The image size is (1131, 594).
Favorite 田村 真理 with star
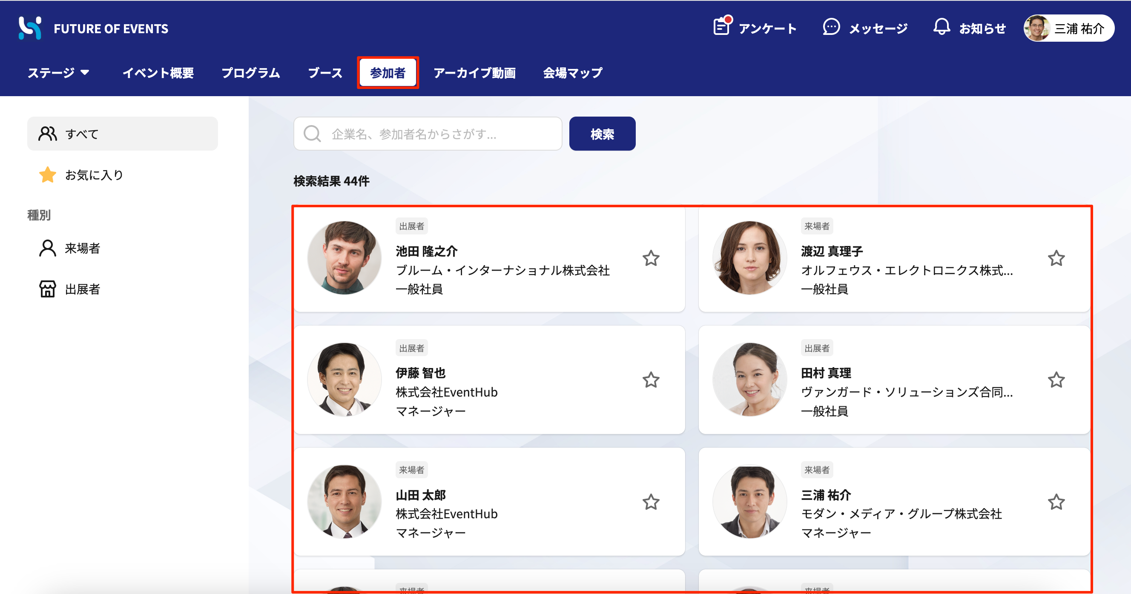[x=1056, y=380]
